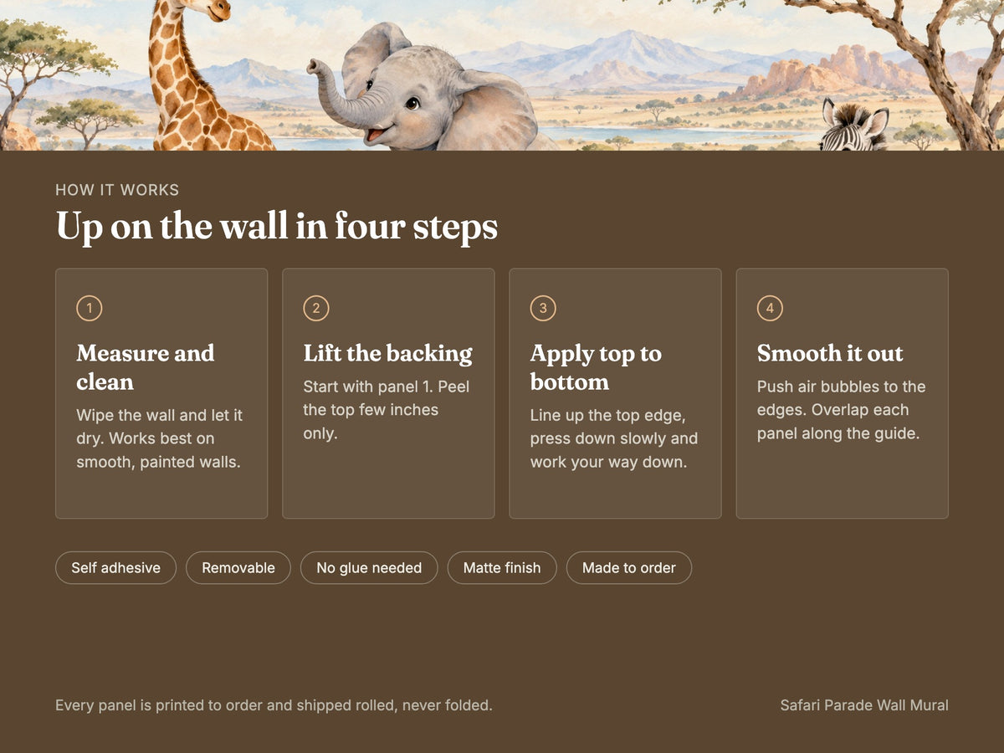
Task: Select the Removable tag
Action: 238,567
